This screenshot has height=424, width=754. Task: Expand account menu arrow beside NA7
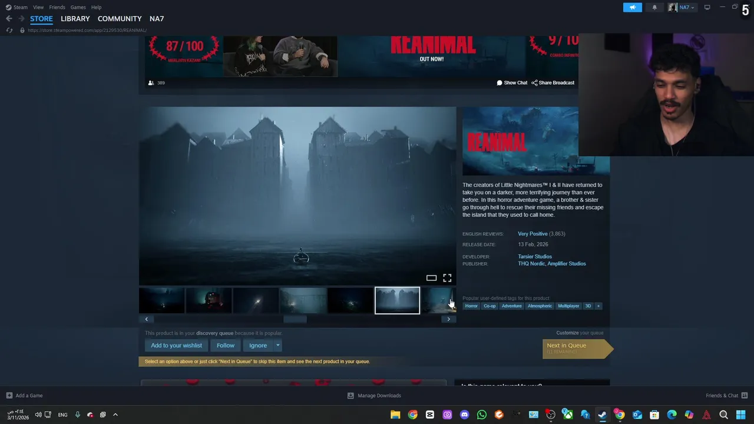pyautogui.click(x=693, y=8)
